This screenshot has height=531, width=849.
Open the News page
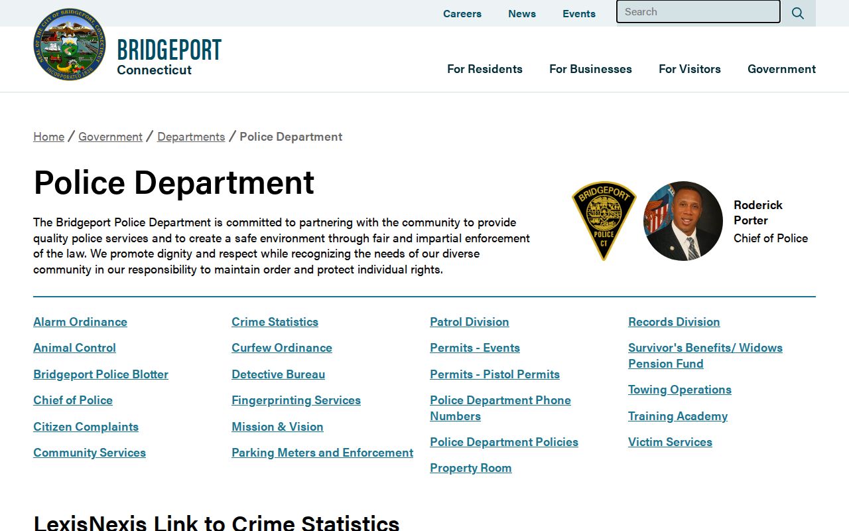pyautogui.click(x=522, y=13)
